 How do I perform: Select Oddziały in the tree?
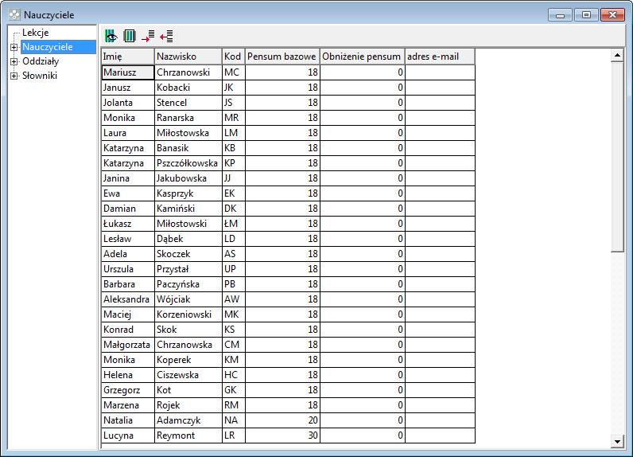(41, 61)
